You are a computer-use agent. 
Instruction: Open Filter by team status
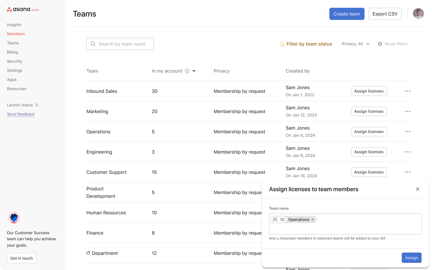(309, 44)
